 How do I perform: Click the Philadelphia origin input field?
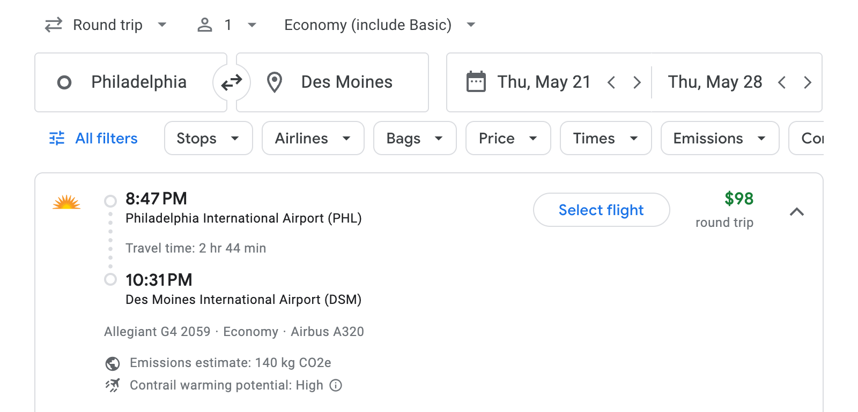coord(138,82)
